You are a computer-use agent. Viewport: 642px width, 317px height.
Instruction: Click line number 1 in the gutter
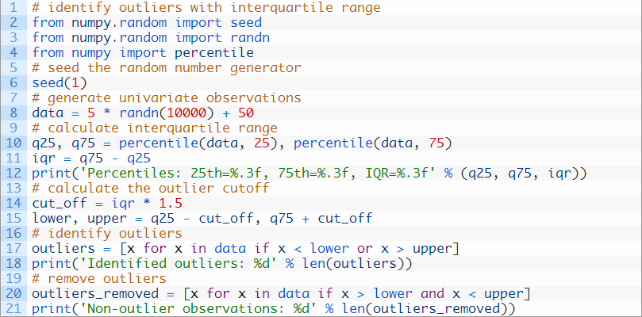coord(14,7)
